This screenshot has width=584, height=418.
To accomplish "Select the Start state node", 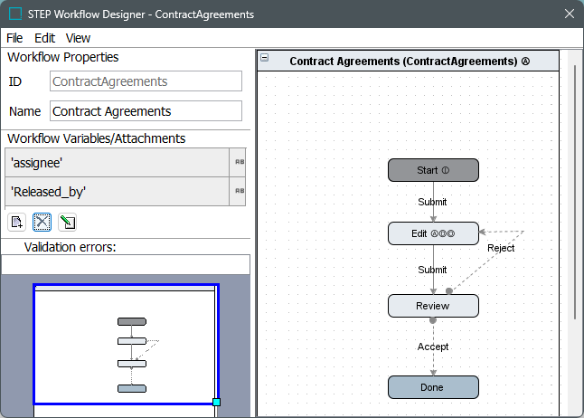I will tap(433, 170).
